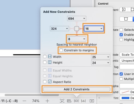Check the Aspect Ratio checkbox
134x104 pixels.
[x=45, y=82]
